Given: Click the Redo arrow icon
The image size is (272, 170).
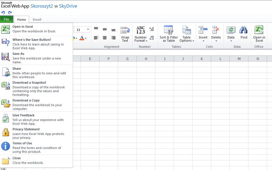Looking at the screenshot, I should point(10,13).
